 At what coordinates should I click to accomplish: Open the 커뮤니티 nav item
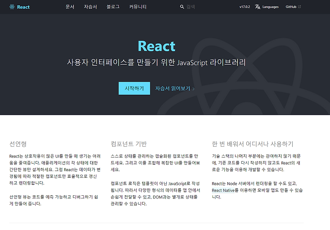coord(138,7)
